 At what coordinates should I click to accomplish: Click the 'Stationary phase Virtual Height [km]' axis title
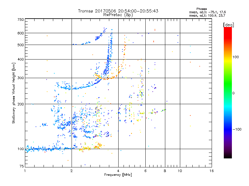click(13, 93)
